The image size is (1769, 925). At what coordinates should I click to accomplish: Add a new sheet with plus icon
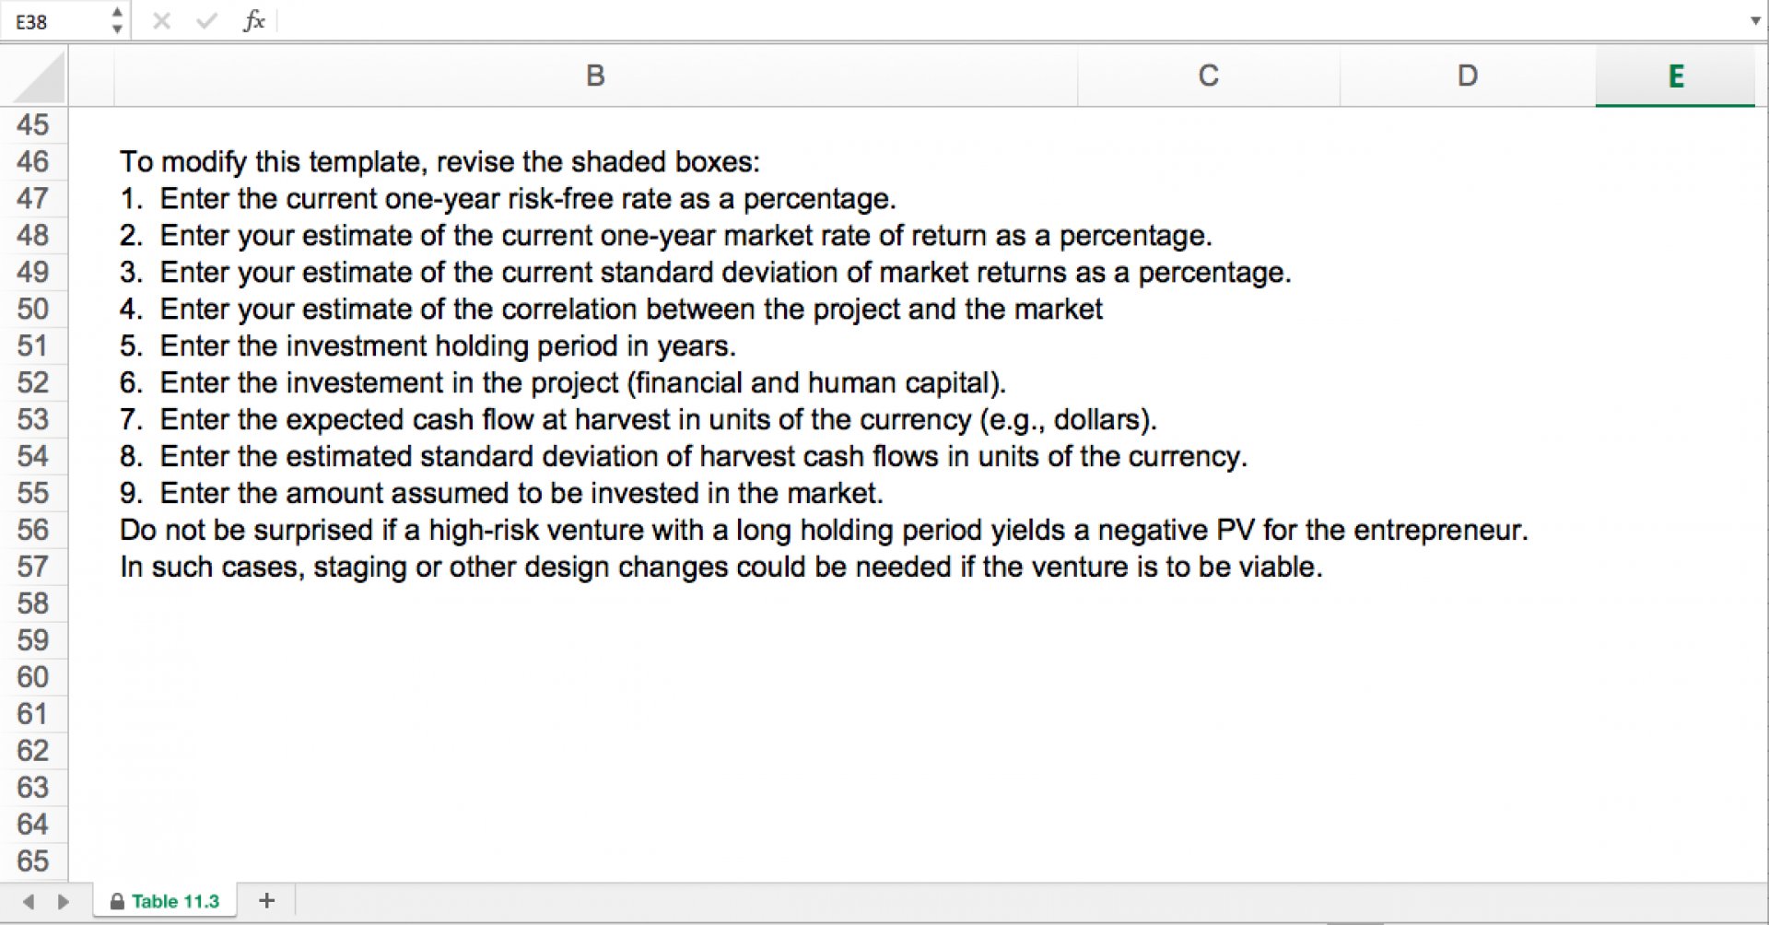pyautogui.click(x=266, y=900)
